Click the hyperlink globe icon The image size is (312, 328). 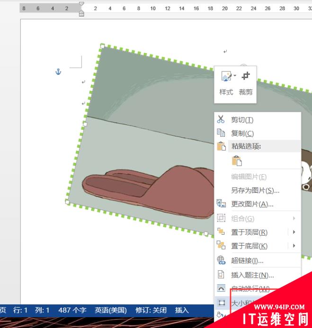tap(221, 260)
